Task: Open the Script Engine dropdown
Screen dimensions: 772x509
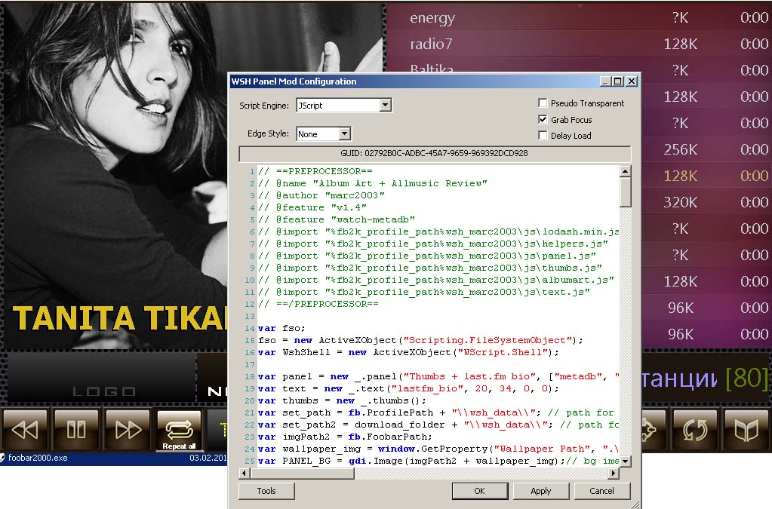Action: click(x=385, y=106)
